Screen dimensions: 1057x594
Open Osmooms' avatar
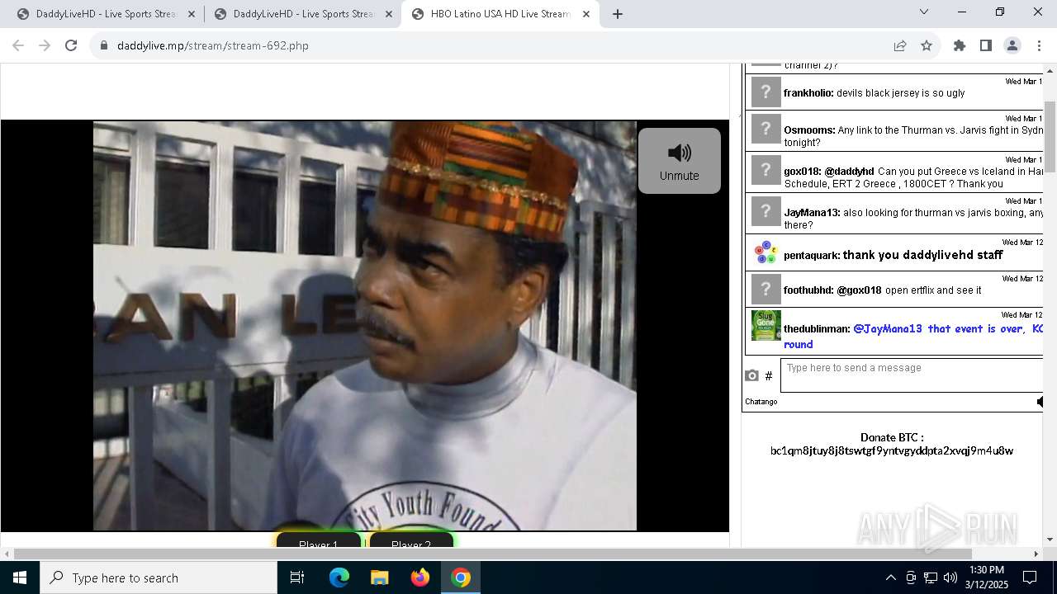[x=766, y=129]
